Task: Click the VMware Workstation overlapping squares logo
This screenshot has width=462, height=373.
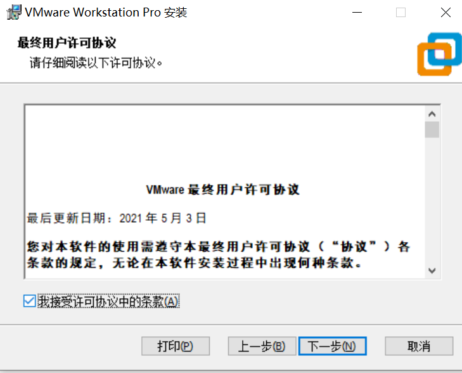Action: tap(439, 54)
